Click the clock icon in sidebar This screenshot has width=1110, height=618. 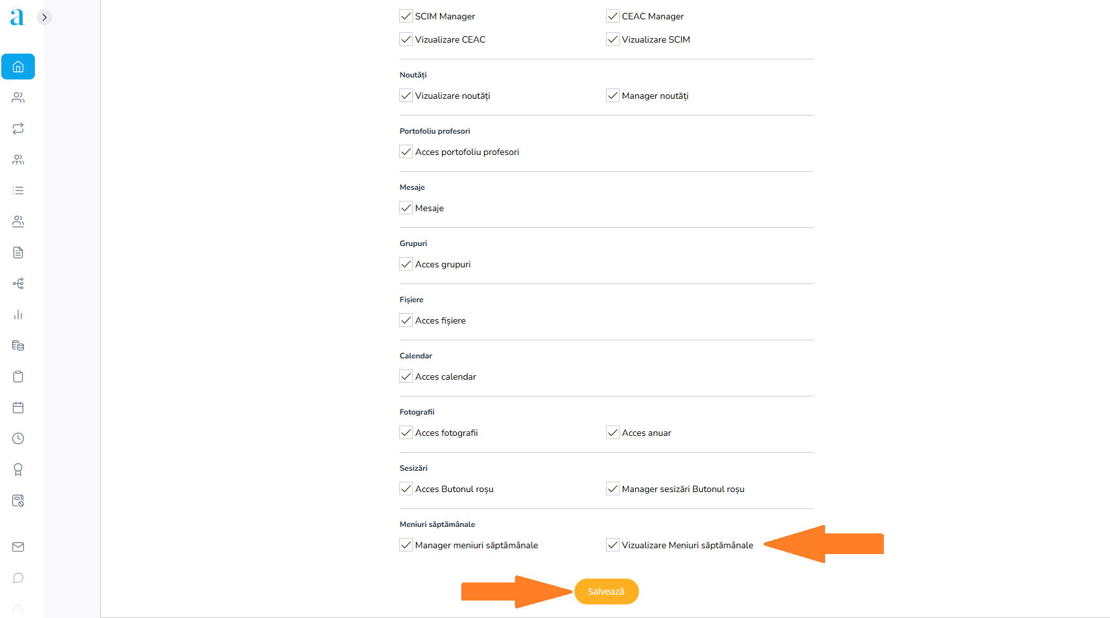point(18,438)
